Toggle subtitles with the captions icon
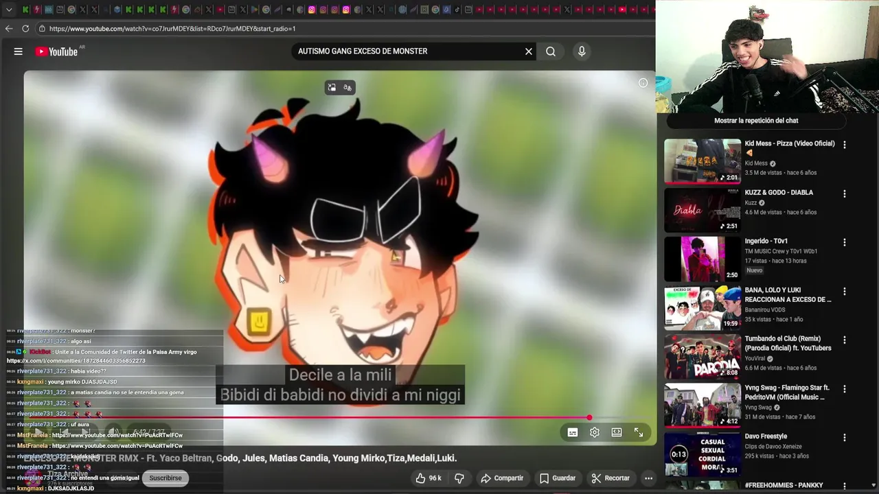Viewport: 879px width, 494px height. 573,432
